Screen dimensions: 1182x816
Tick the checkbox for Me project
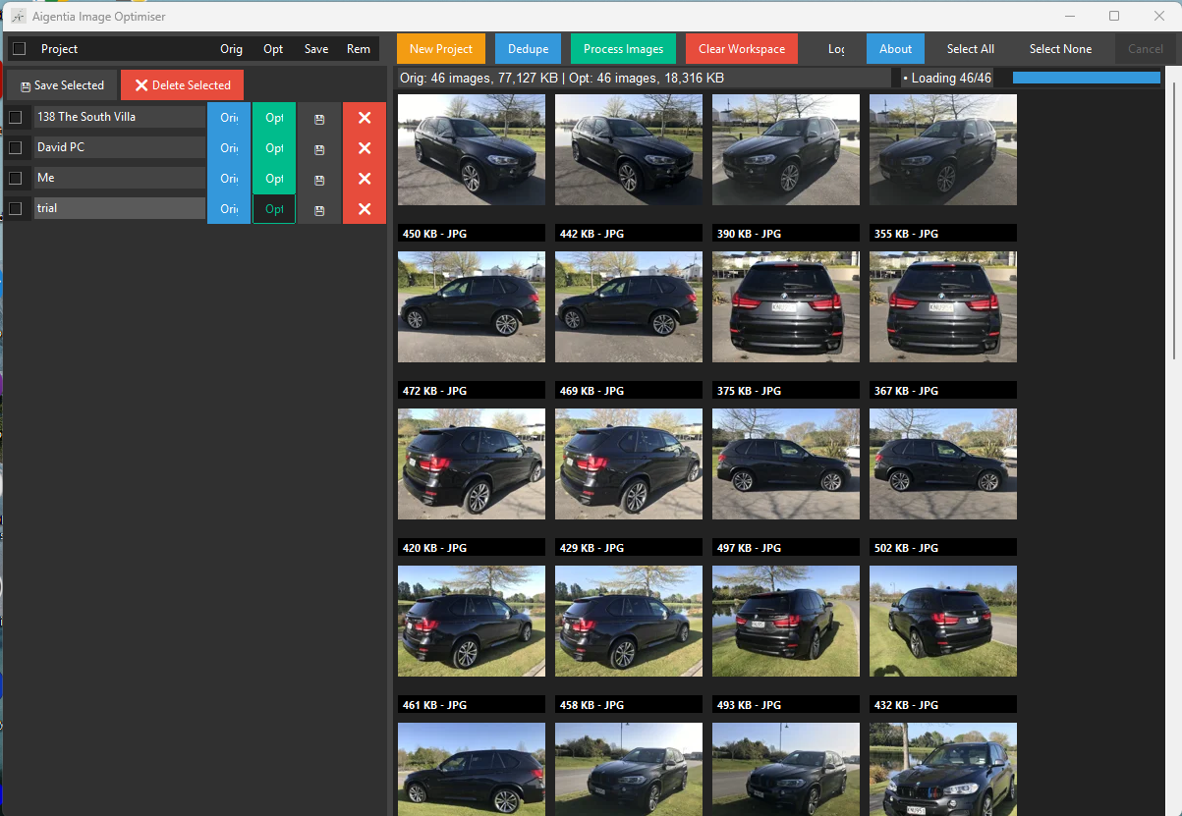16,178
